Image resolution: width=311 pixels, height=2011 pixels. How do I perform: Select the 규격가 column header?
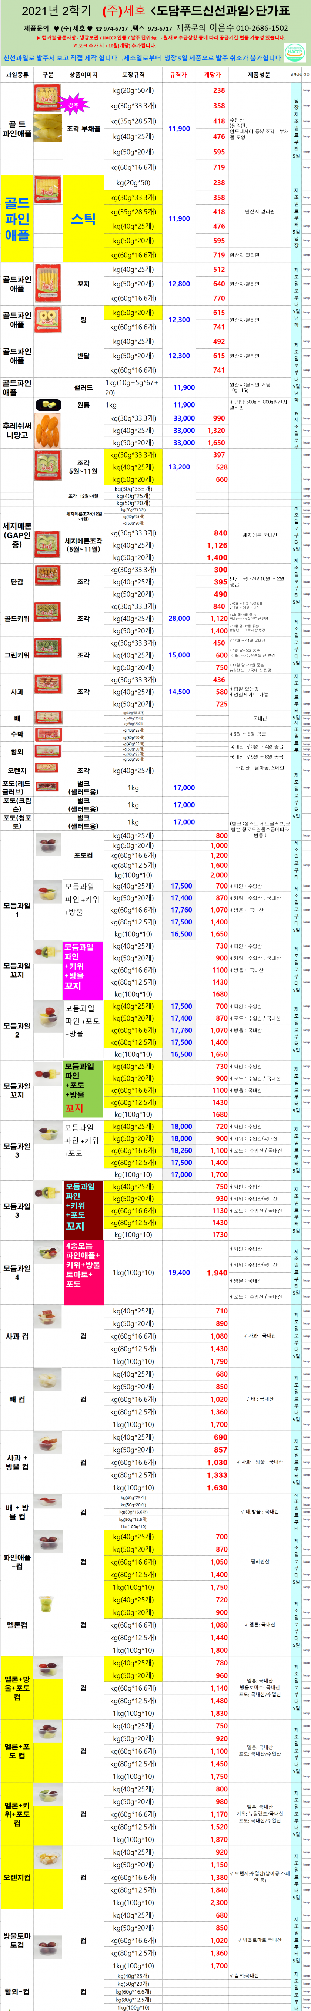pos(178,75)
